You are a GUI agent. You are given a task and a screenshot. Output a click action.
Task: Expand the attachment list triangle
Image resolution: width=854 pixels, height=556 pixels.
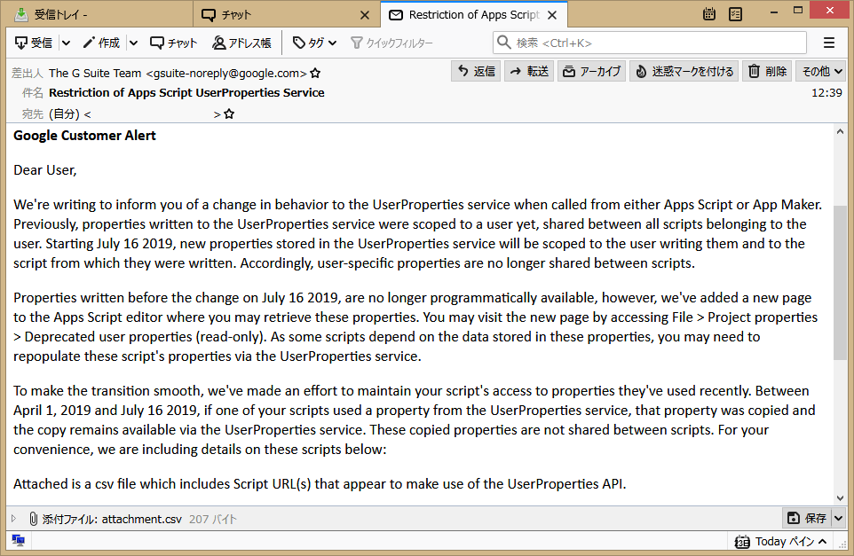13,519
